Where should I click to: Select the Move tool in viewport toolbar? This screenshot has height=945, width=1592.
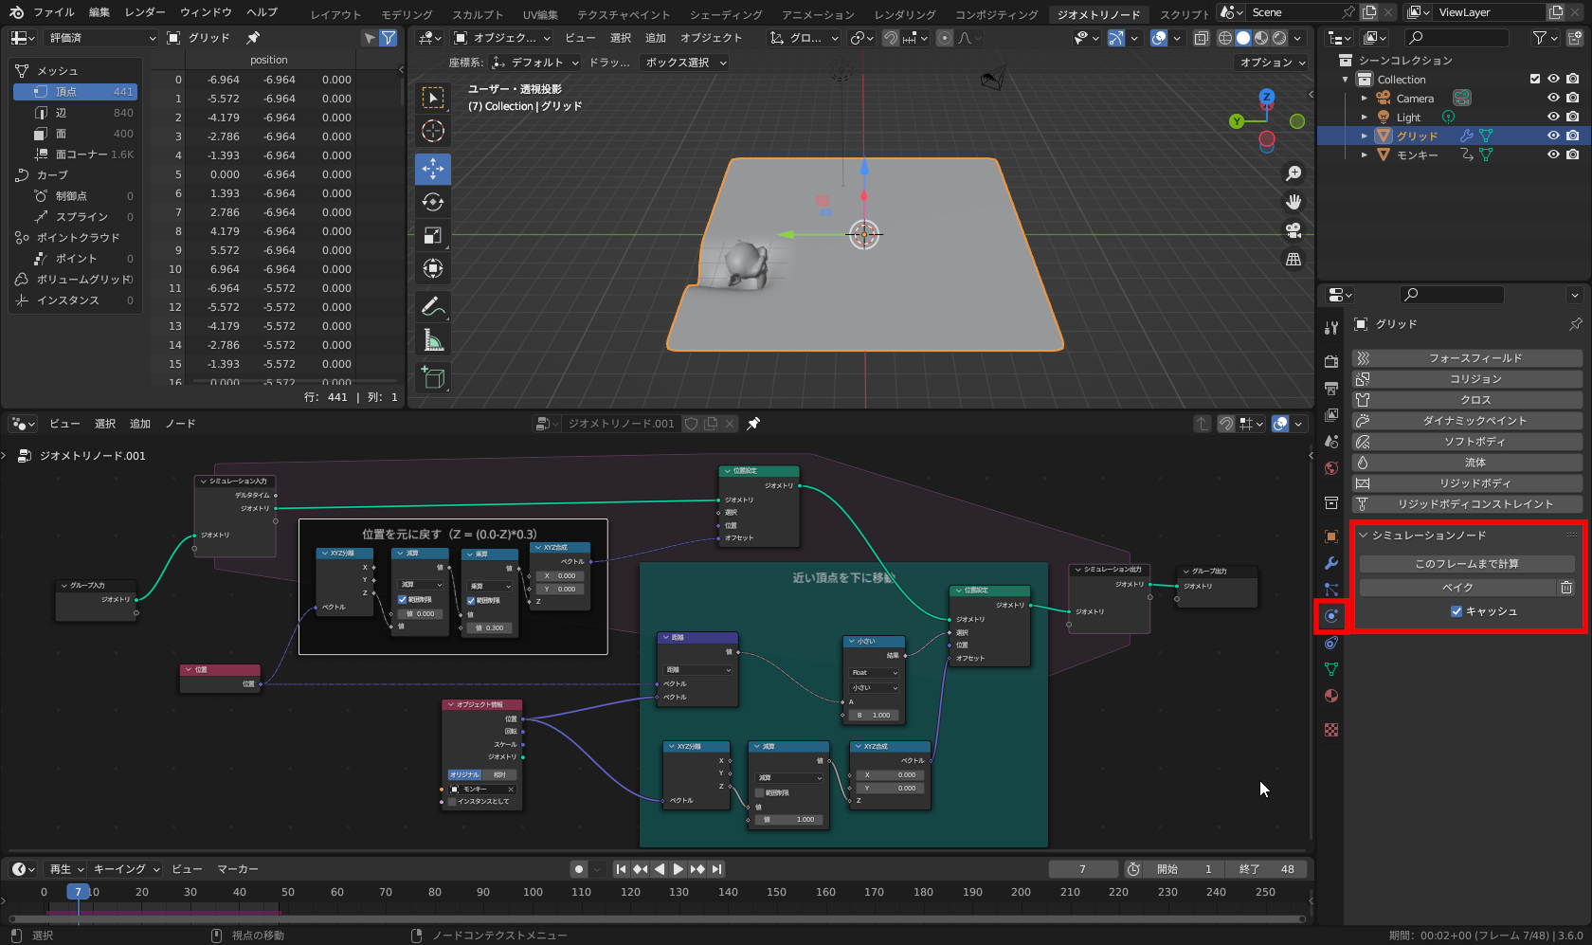[x=433, y=169]
